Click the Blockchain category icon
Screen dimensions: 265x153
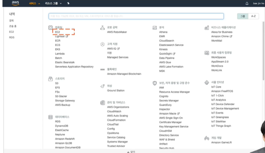(x=102, y=70)
